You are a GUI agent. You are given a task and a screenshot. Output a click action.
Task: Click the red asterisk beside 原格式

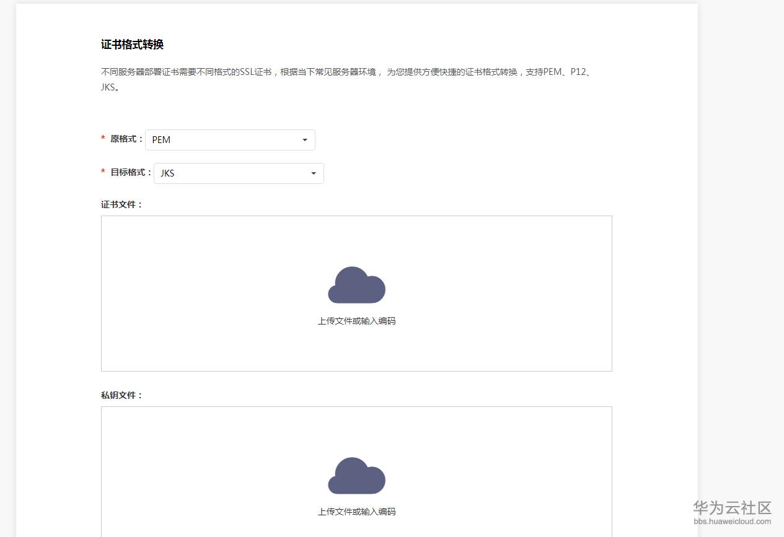click(104, 139)
